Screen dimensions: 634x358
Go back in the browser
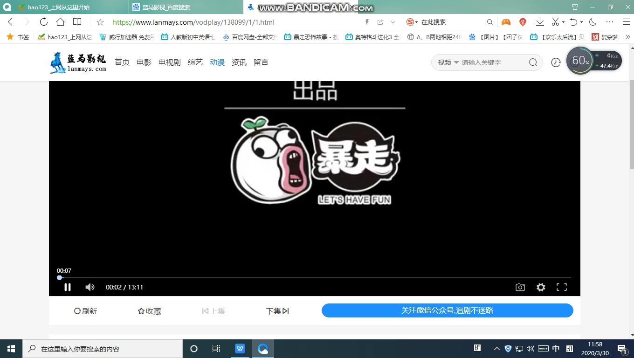point(10,22)
